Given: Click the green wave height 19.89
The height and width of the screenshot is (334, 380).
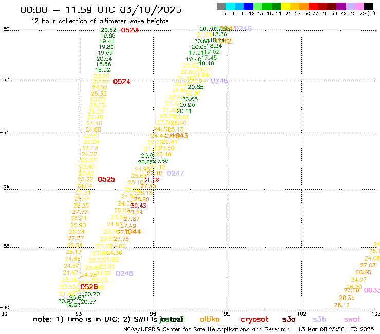Looking at the screenshot, I should 108,35.
